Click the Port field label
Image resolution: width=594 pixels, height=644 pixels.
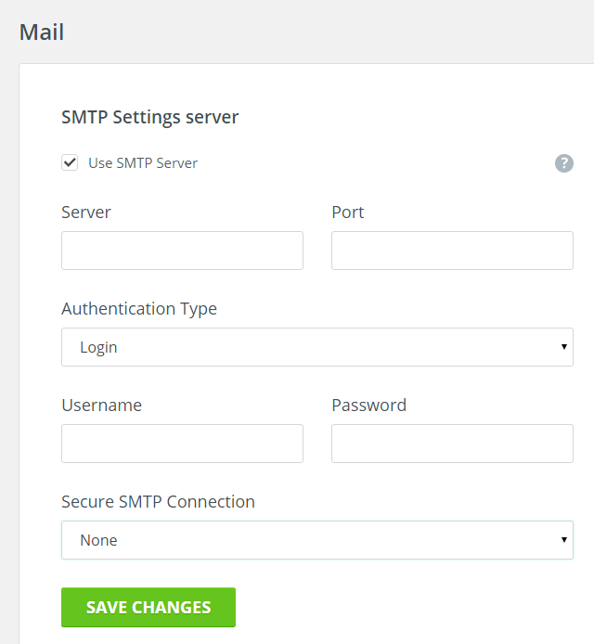point(348,213)
